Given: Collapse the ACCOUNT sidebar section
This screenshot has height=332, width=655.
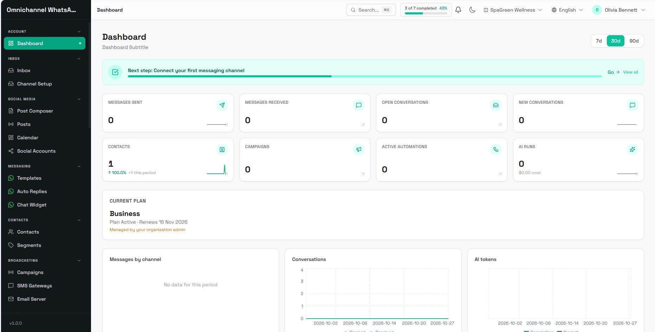Looking at the screenshot, I should pos(79,32).
